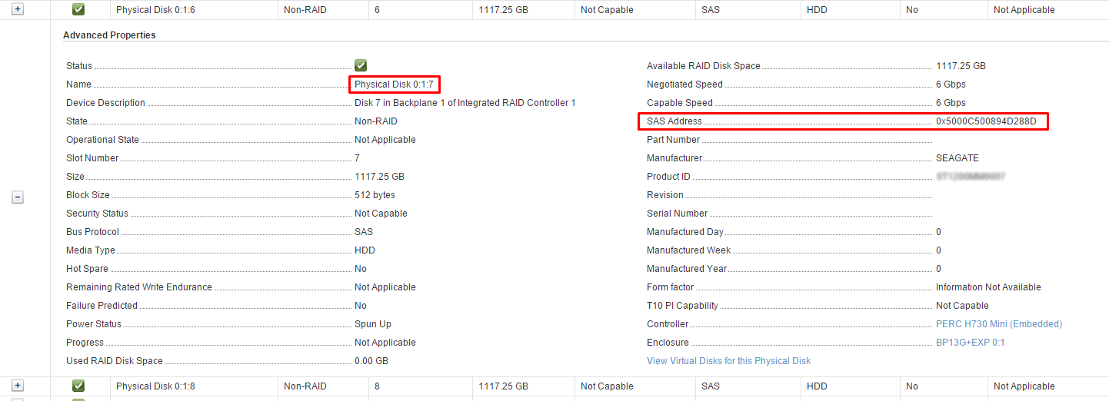1109x401 pixels.
Task: Click the Manufacturer value SEAGATE
Action: point(957,158)
